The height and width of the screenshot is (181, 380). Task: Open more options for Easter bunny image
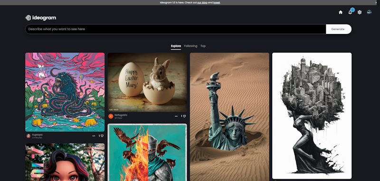pyautogui.click(x=176, y=116)
